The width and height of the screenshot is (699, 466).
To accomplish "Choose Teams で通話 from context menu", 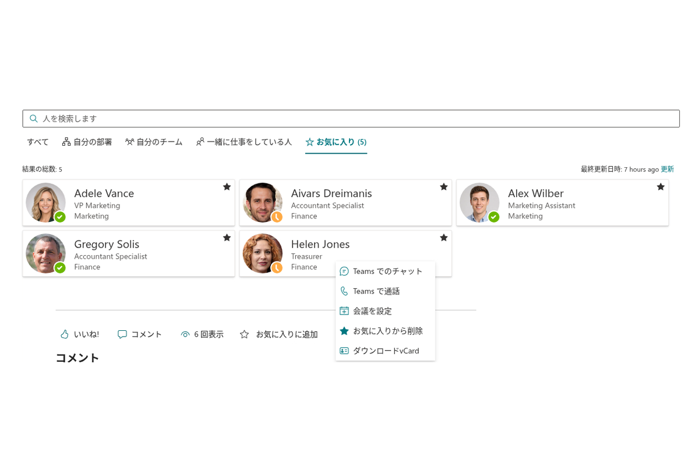I will (385, 291).
